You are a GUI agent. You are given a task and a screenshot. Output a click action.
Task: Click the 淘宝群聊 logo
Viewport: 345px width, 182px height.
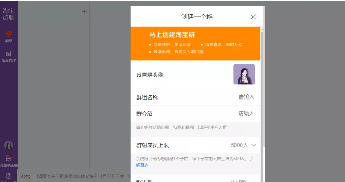pos(9,14)
